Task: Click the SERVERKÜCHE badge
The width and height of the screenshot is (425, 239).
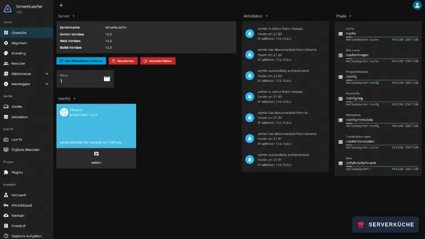Action: point(385,225)
